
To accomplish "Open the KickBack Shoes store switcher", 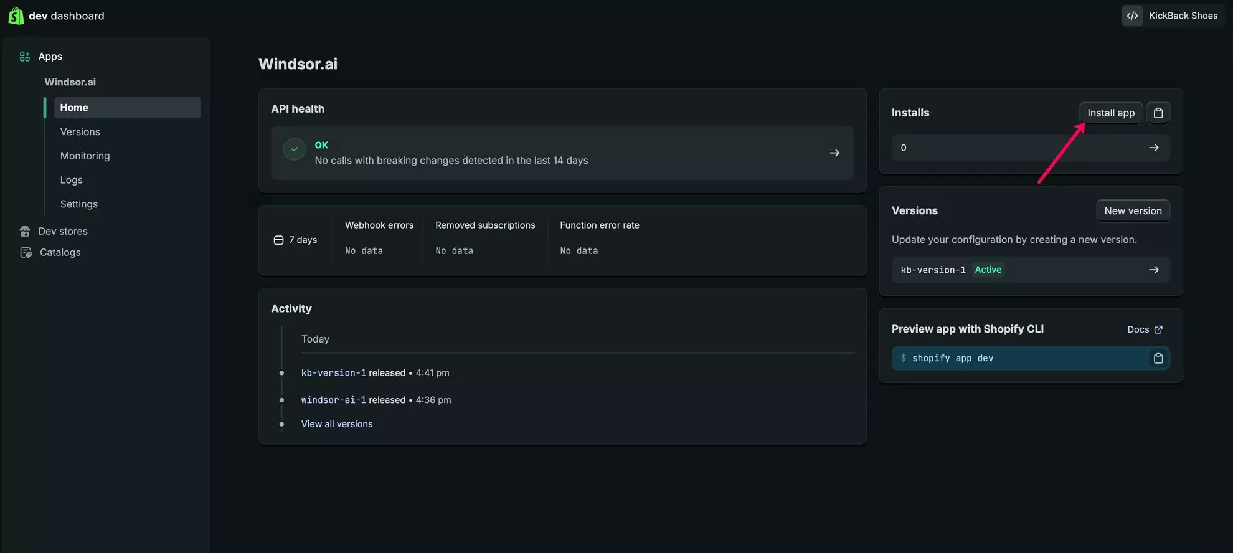I will point(1173,16).
